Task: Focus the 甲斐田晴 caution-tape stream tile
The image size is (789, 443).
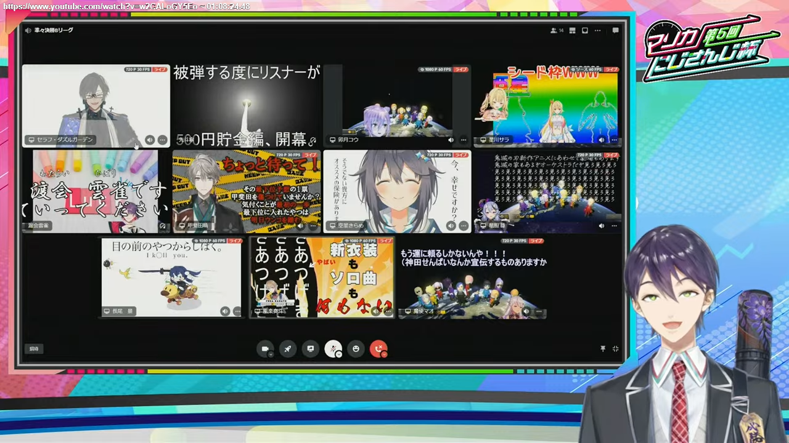Action: pyautogui.click(x=247, y=191)
